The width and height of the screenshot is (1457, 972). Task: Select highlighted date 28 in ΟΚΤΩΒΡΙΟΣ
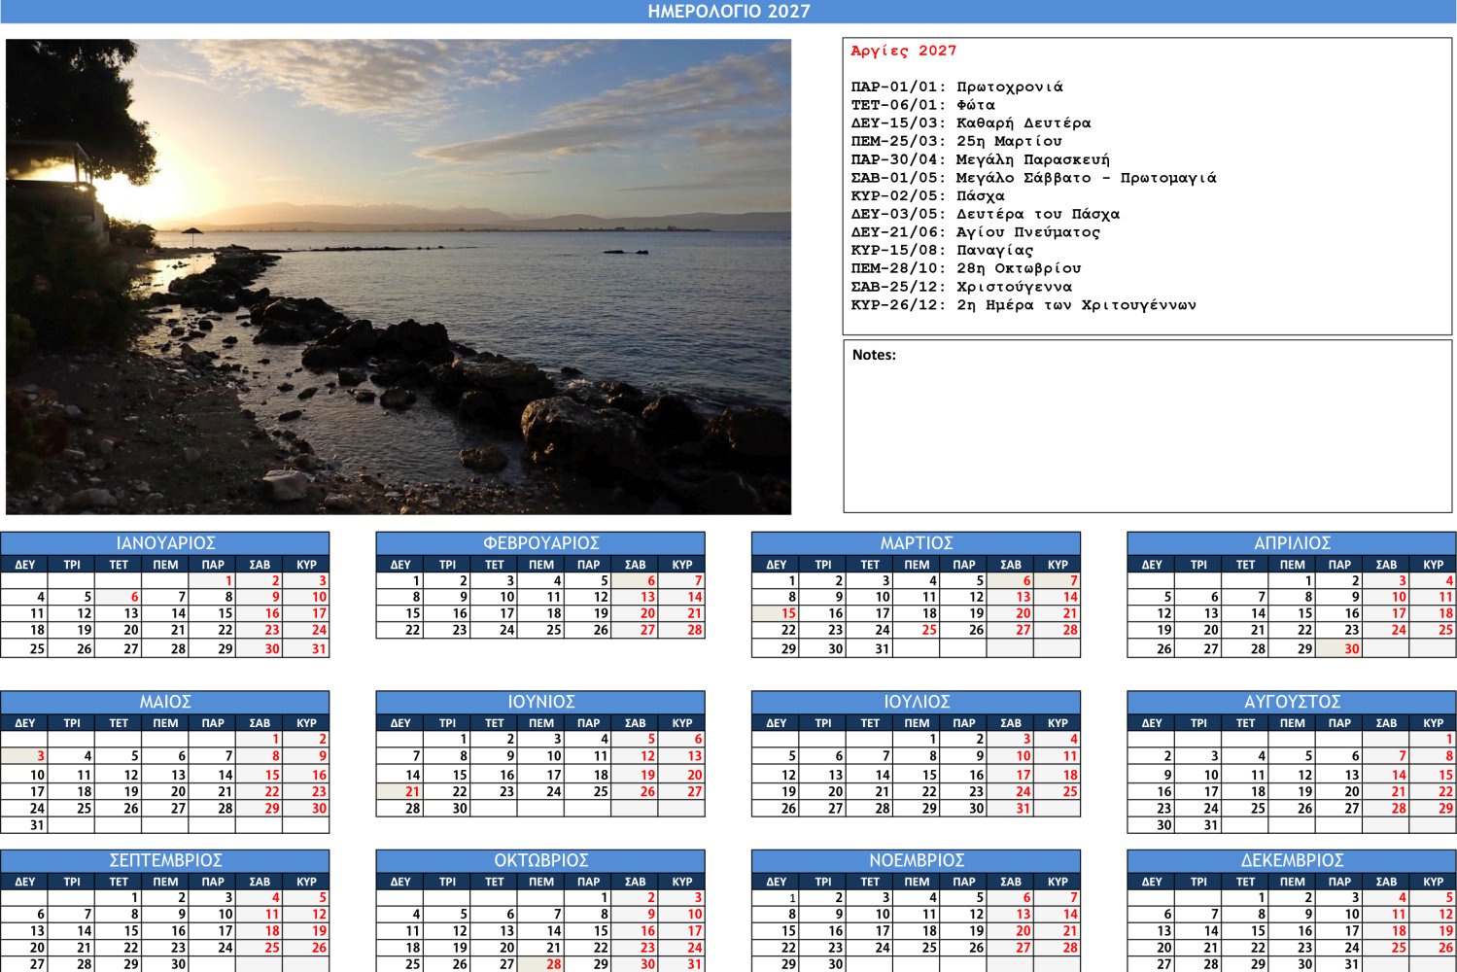[541, 964]
